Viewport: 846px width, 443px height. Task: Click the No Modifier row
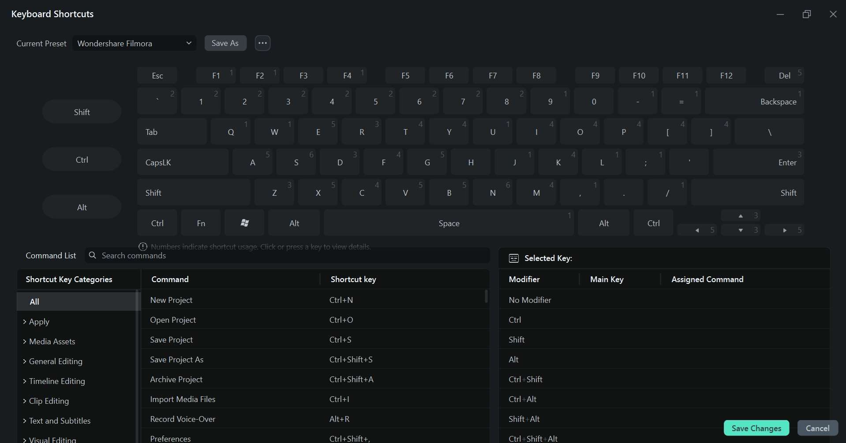664,300
